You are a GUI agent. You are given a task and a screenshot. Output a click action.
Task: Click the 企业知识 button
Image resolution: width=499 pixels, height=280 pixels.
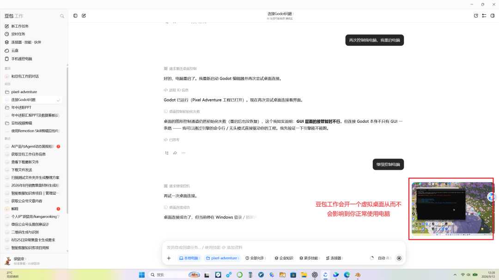[x=284, y=258]
